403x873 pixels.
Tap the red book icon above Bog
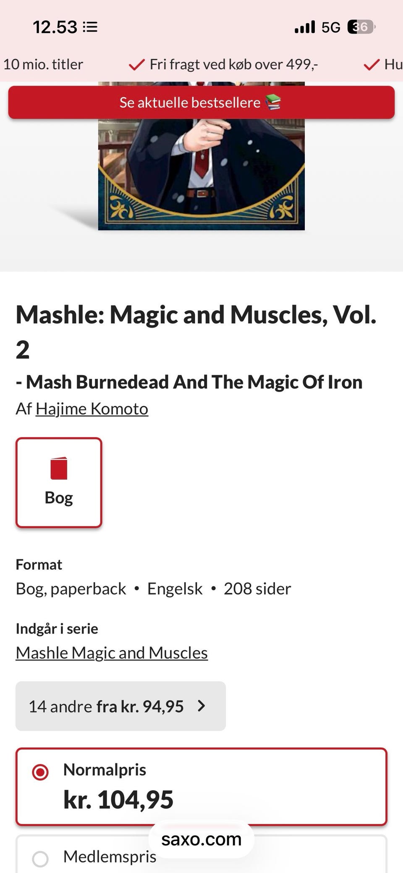coord(59,468)
